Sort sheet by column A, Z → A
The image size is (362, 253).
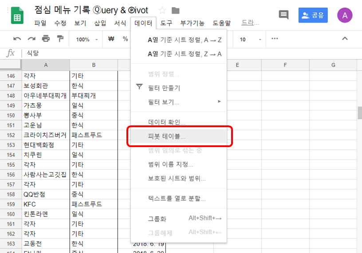pyautogui.click(x=179, y=54)
